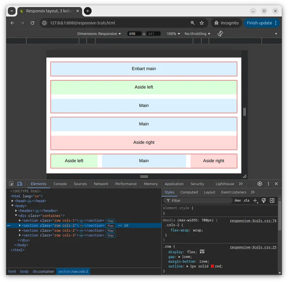Click the Finish update button
288x282 pixels.
(259, 23)
